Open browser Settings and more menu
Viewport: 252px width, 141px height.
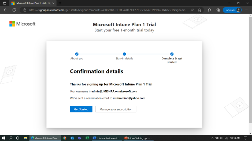[x=247, y=10]
